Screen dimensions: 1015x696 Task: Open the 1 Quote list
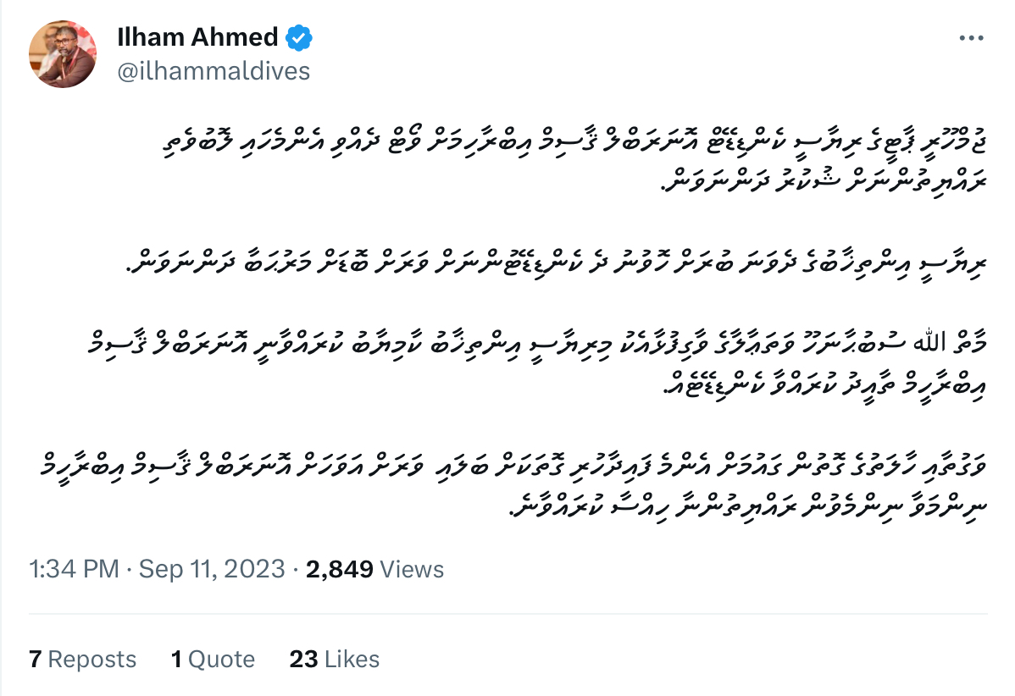(213, 659)
